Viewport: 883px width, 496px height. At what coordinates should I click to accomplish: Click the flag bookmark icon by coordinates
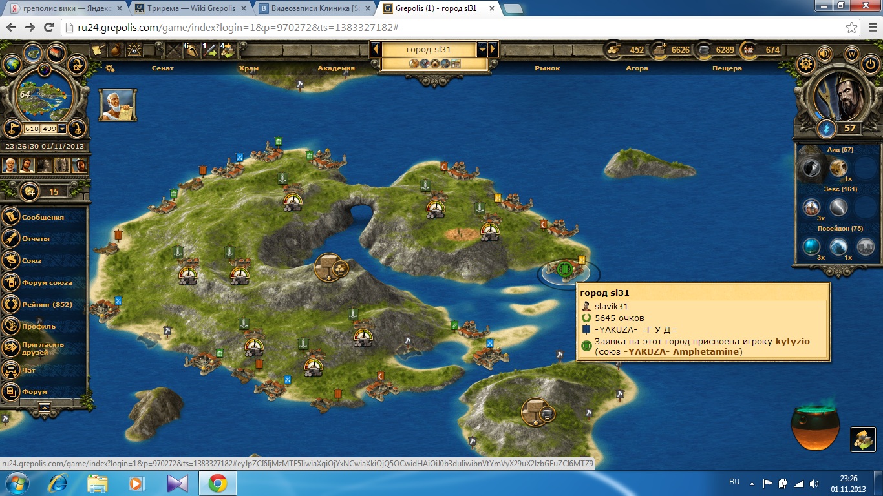[x=12, y=129]
